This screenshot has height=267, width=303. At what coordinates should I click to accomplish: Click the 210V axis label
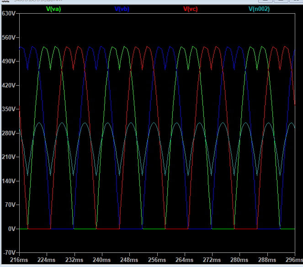(x=9, y=157)
